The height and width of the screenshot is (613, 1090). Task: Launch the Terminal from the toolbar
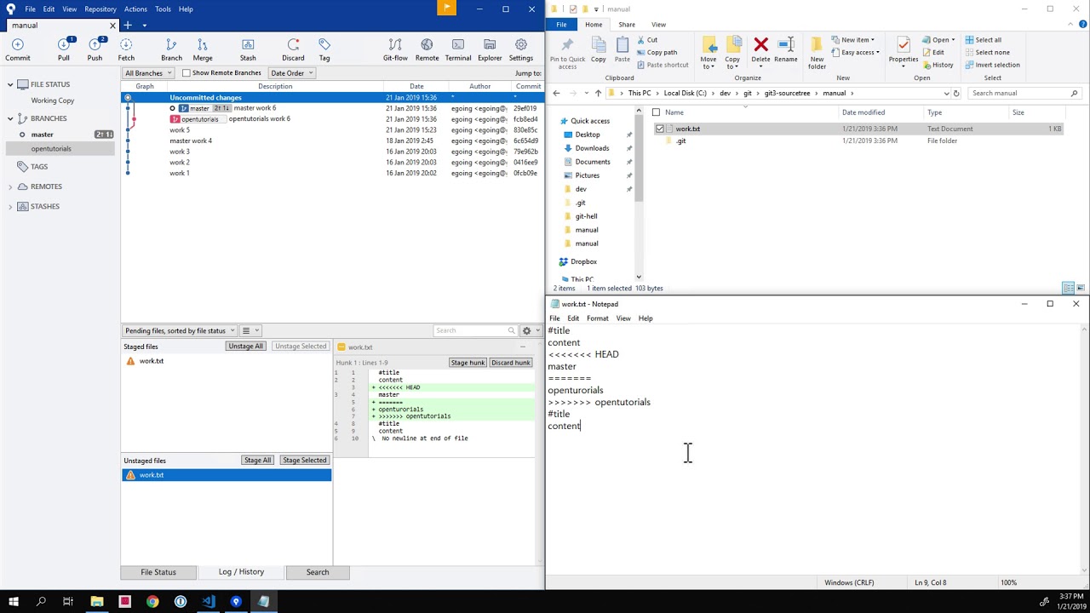click(x=458, y=49)
